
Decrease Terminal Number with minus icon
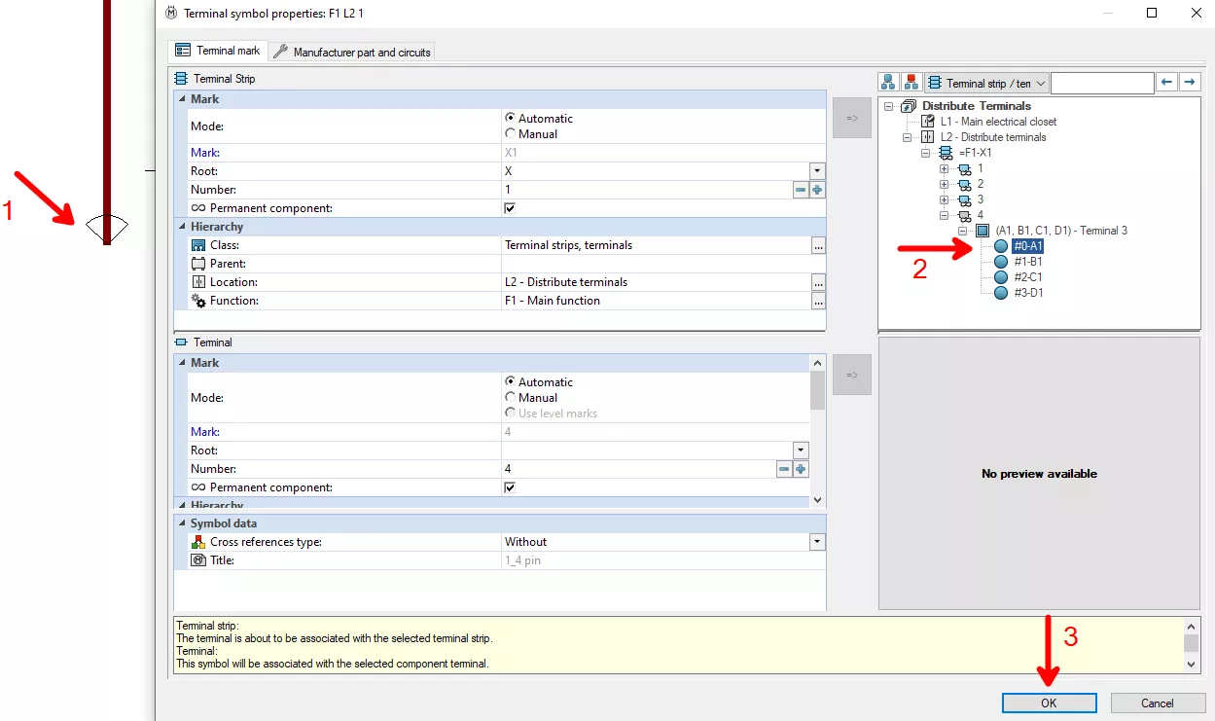(784, 470)
